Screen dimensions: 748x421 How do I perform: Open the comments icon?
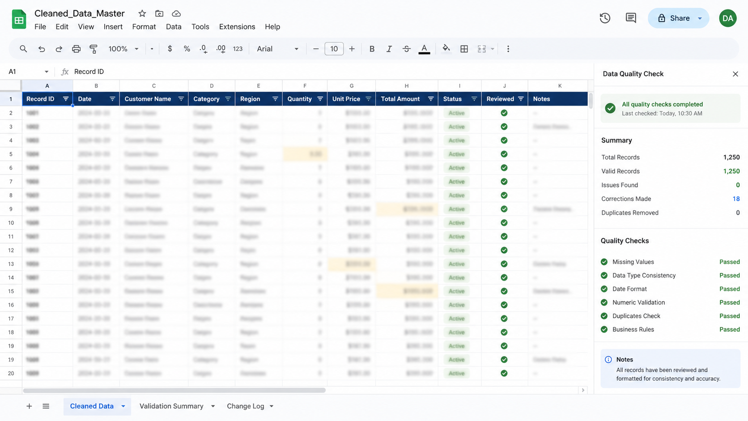point(631,18)
